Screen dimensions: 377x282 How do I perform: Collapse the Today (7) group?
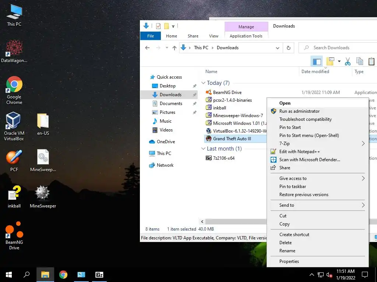pos(203,83)
